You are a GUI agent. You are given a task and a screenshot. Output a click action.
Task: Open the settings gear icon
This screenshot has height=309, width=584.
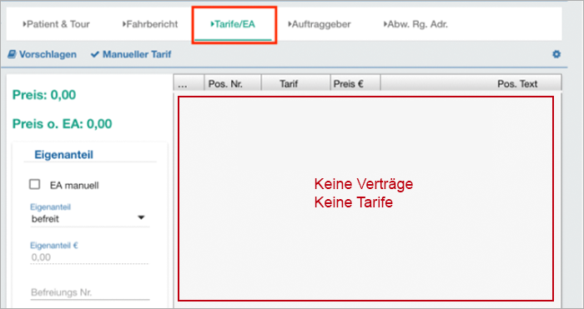tap(556, 54)
